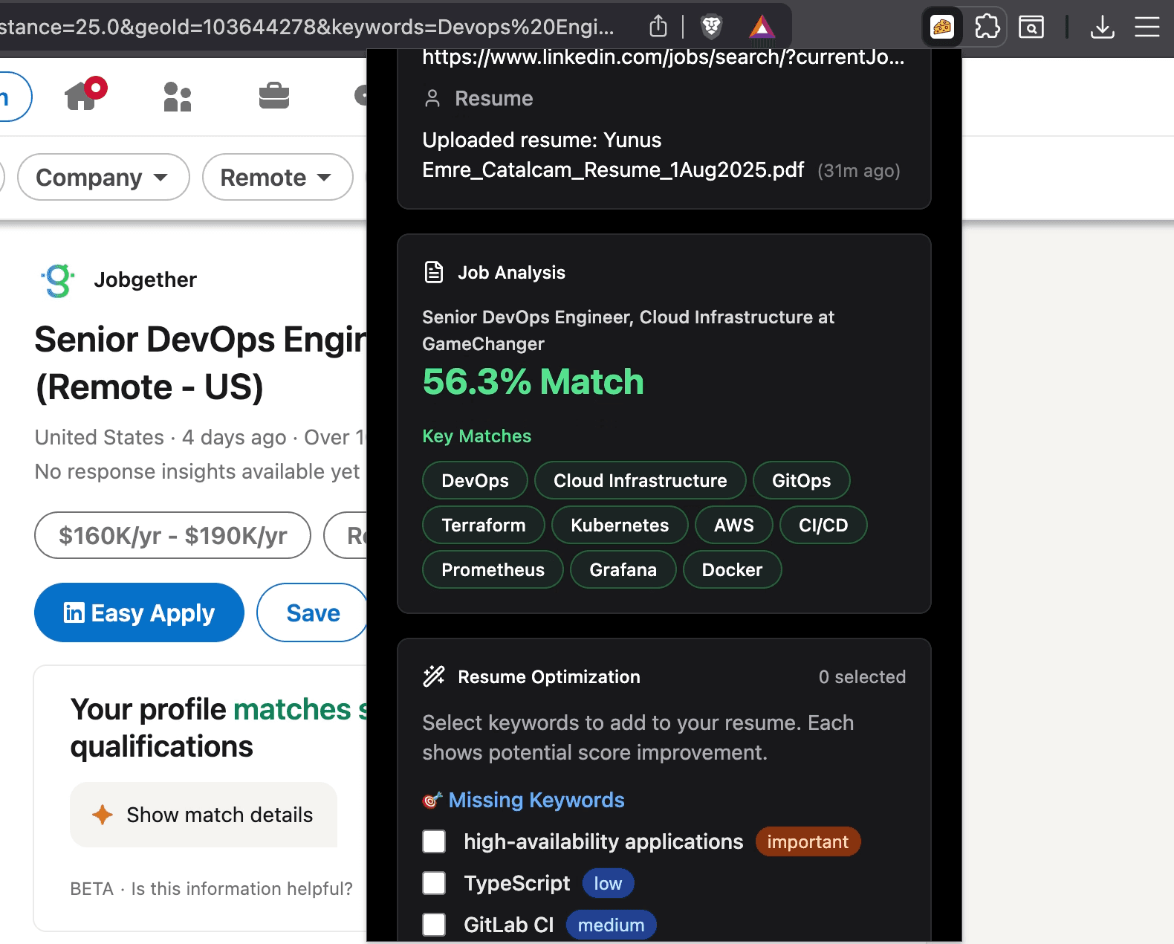Click the share icon in address bar
1174x944 pixels.
[658, 27]
